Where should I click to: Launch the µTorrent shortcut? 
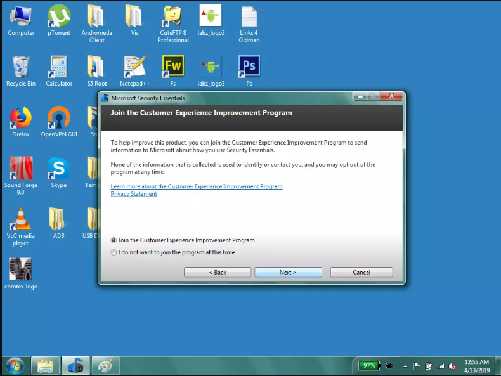tap(59, 21)
